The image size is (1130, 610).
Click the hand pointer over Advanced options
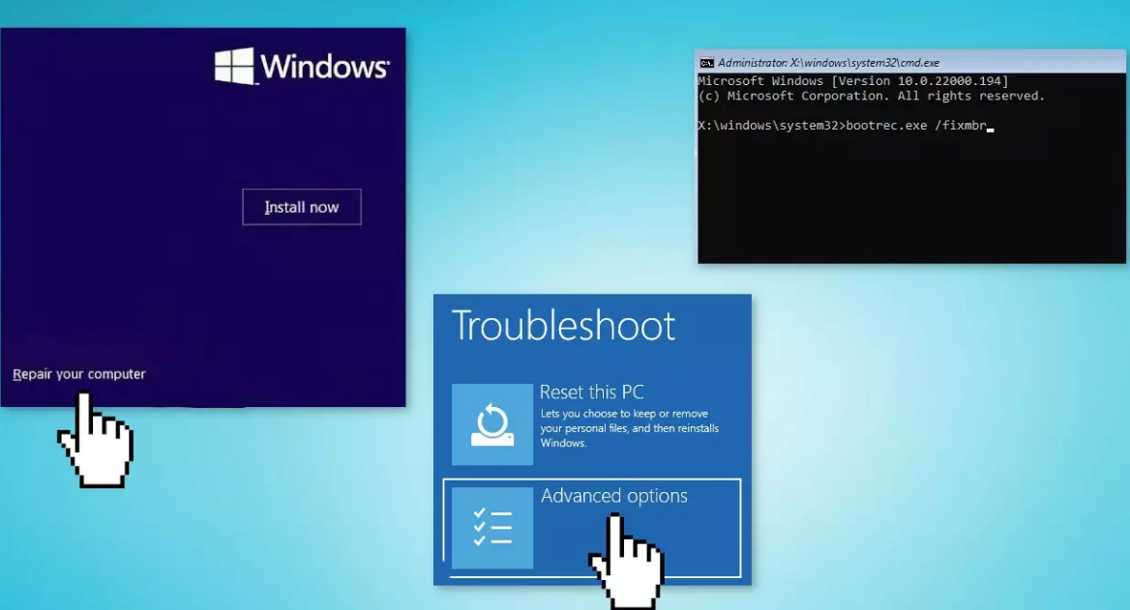point(627,559)
